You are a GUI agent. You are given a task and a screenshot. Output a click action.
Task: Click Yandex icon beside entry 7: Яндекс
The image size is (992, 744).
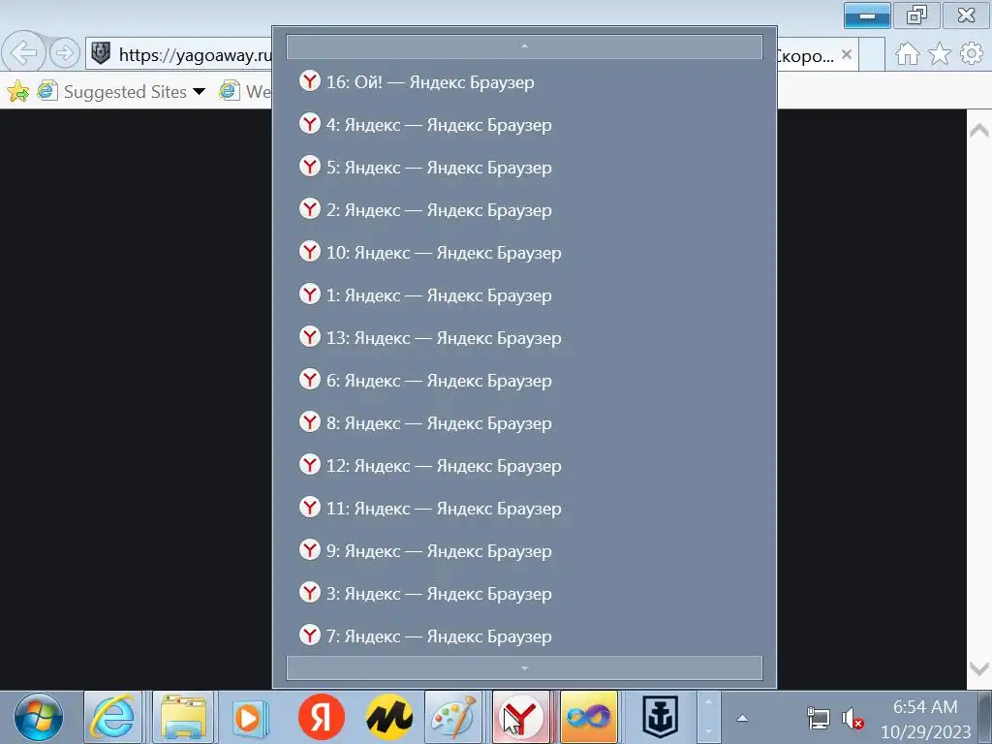tap(309, 634)
